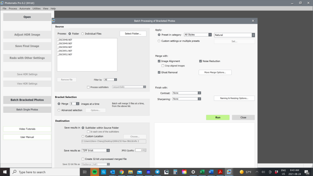This screenshot has width=313, height=176.
Task: Select Custom settings or multiple presets
Action: click(159, 41)
